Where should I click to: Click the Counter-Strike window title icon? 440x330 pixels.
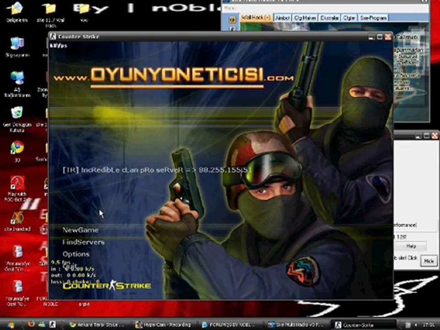pos(53,37)
